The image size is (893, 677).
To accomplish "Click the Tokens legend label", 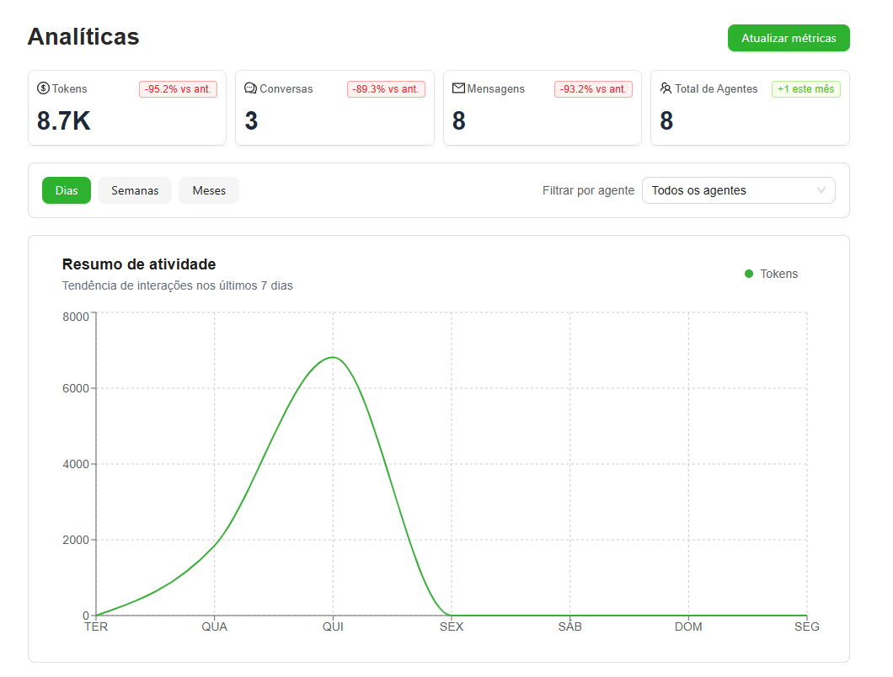I will (778, 274).
